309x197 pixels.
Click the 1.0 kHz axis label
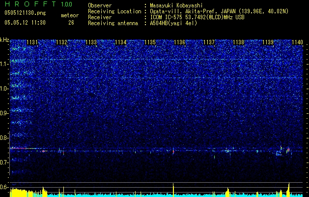pos(3,89)
